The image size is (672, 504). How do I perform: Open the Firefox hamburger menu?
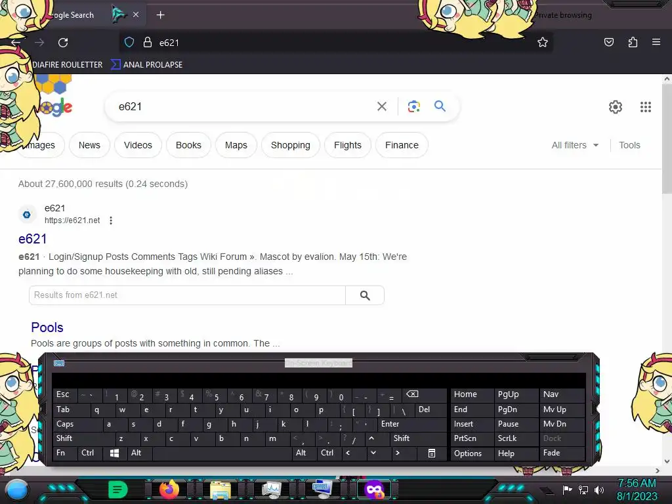coord(656,42)
